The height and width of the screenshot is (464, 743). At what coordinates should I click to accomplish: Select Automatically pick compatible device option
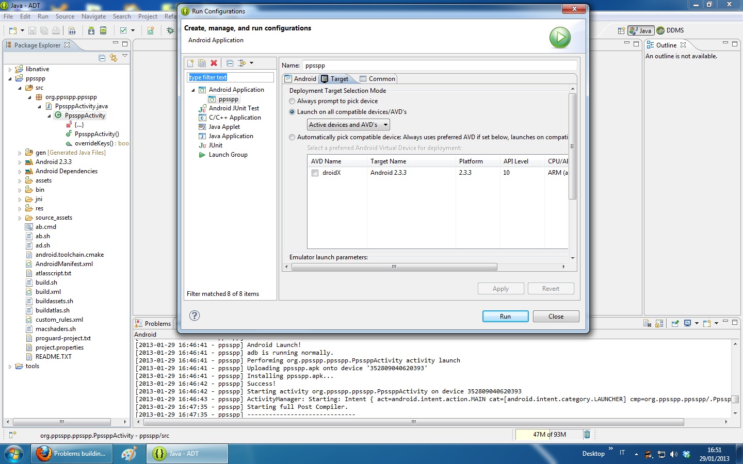pos(293,137)
